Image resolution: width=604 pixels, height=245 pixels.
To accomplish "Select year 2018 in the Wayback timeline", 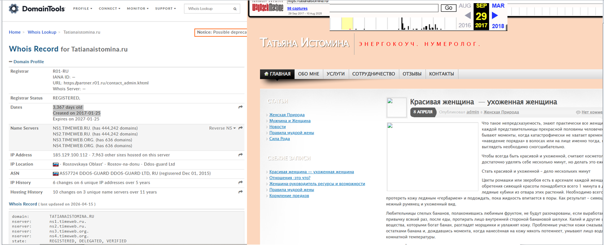I will (498, 26).
